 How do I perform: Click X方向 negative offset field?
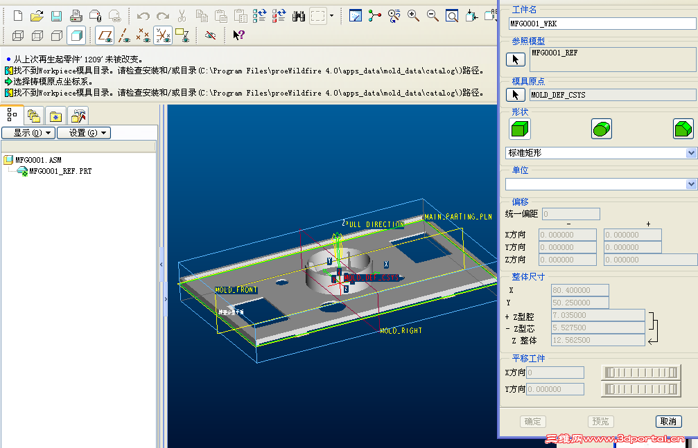coord(568,235)
